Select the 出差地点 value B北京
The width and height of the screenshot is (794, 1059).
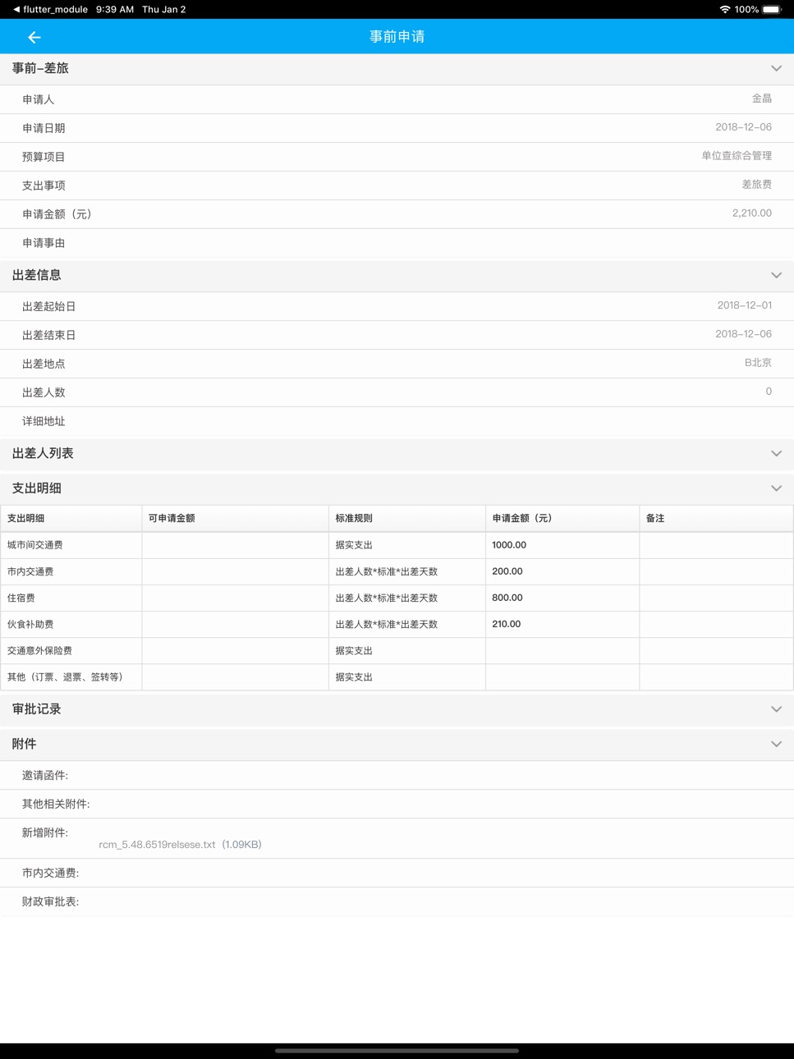coord(758,363)
